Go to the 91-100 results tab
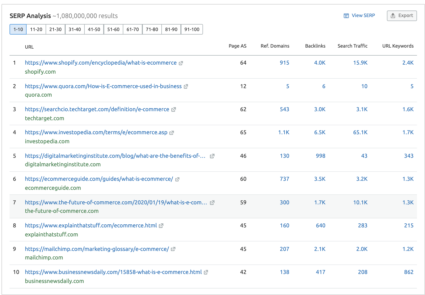Viewport: 425px width, 295px height. click(192, 29)
